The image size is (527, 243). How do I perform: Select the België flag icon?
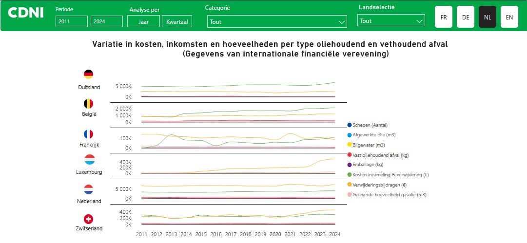point(88,104)
